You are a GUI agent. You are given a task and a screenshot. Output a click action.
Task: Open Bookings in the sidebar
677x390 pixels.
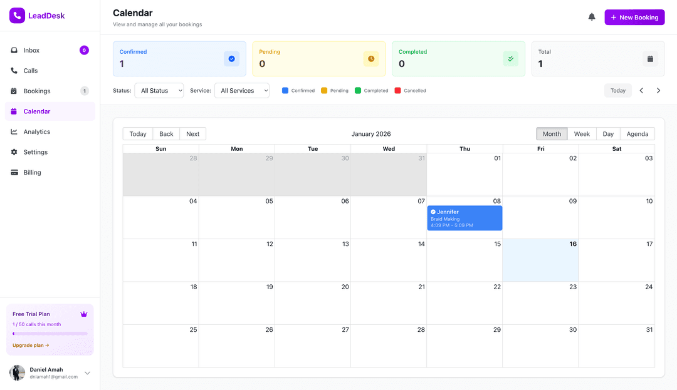tap(36, 91)
